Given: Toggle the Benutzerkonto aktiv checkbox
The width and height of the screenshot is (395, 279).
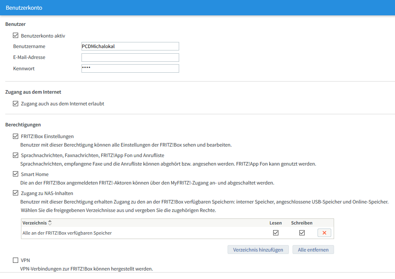Looking at the screenshot, I should pyautogui.click(x=16, y=36).
